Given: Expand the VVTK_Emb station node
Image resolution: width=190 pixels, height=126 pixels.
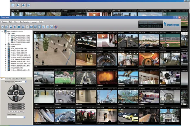Looking at the screenshot, I should click(6, 49).
